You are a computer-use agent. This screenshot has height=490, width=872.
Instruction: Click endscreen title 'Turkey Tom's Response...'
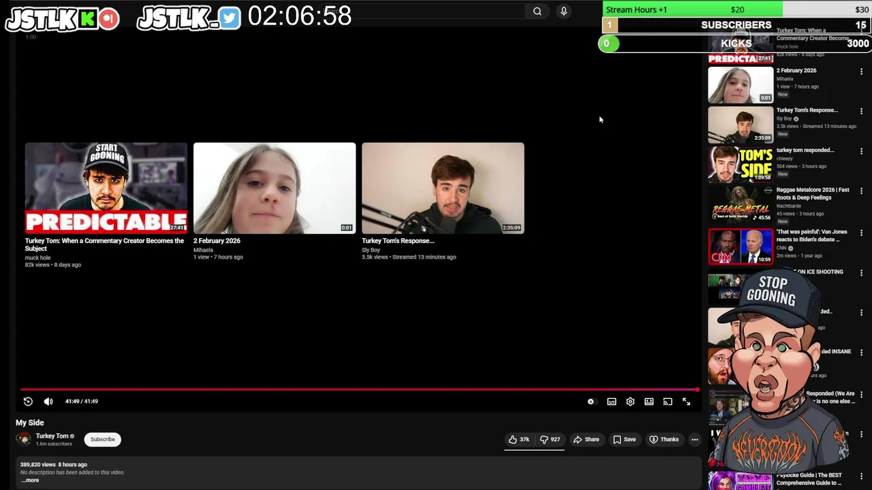coord(398,241)
